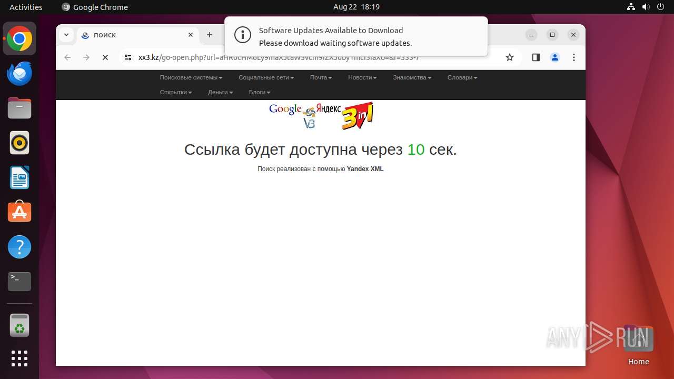Click 'Ссылка будет доступна через' heading text
This screenshot has height=379, width=674.
coord(293,149)
